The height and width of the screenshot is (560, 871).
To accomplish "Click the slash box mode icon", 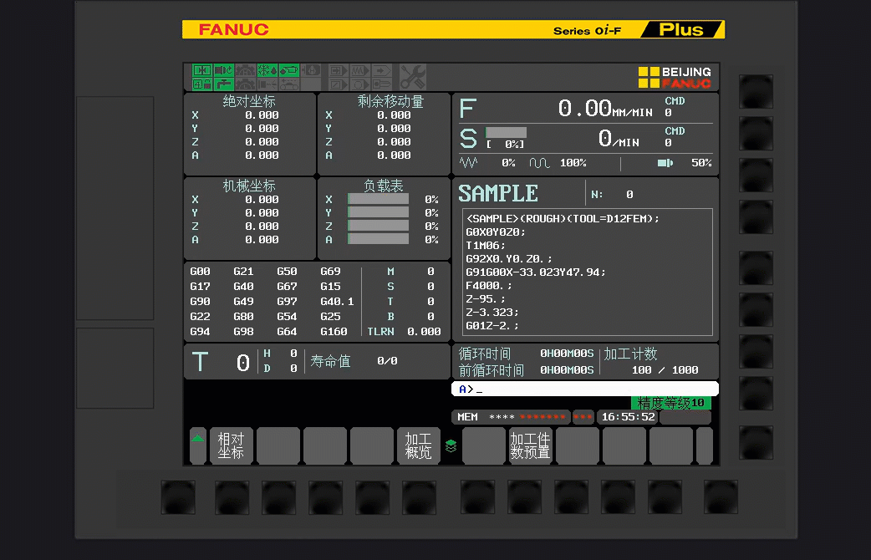I will (x=339, y=84).
